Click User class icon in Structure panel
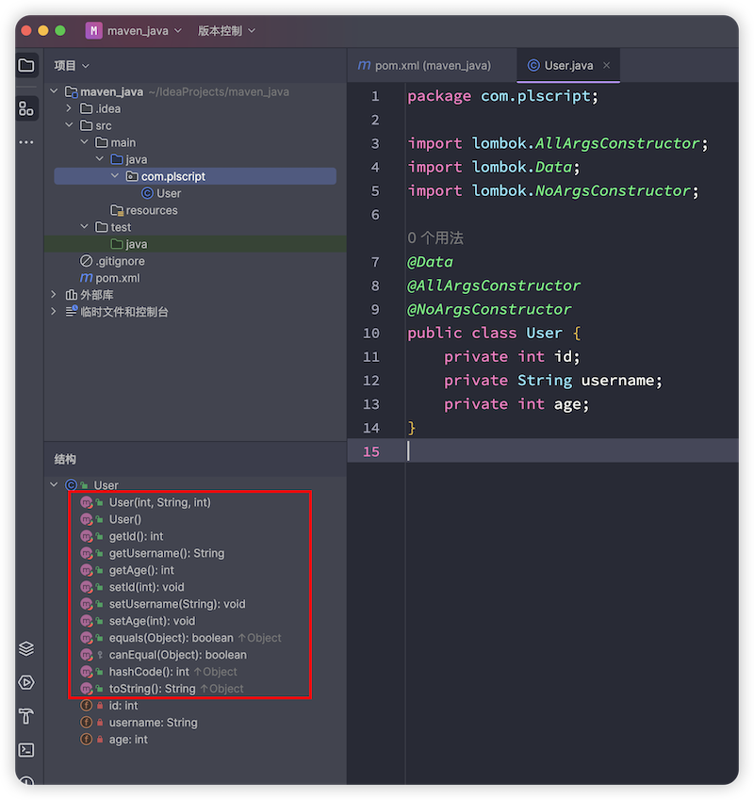The height and width of the screenshot is (800, 754). (72, 484)
